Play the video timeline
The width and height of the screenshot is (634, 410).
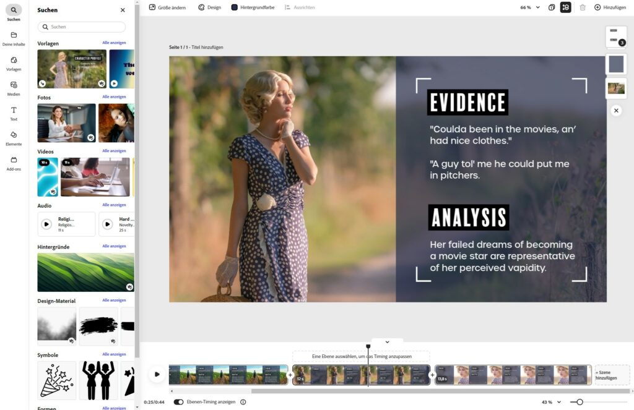[x=157, y=375]
